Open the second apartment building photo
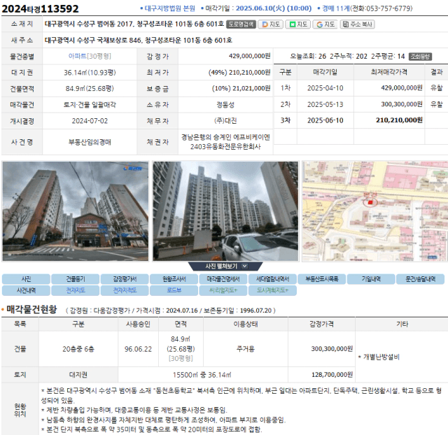448x435 pixels. click(x=225, y=211)
